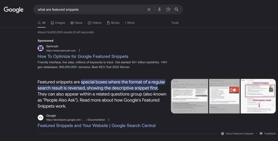The image size is (278, 141).
Task: Go to the Books tab
Action: pos(113,23)
